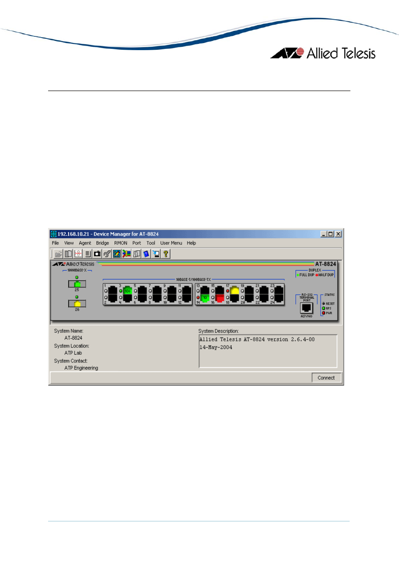Click the green LED beside port 3
The width and height of the screenshot is (399, 564).
click(121, 291)
